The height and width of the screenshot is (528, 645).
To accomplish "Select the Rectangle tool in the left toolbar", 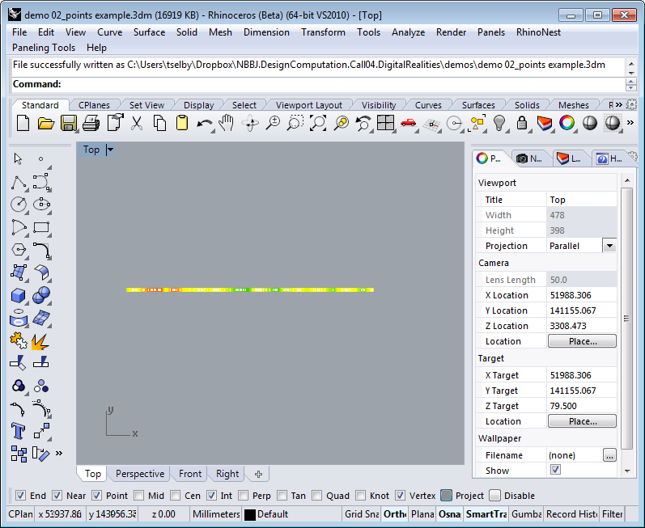I will click(x=41, y=227).
